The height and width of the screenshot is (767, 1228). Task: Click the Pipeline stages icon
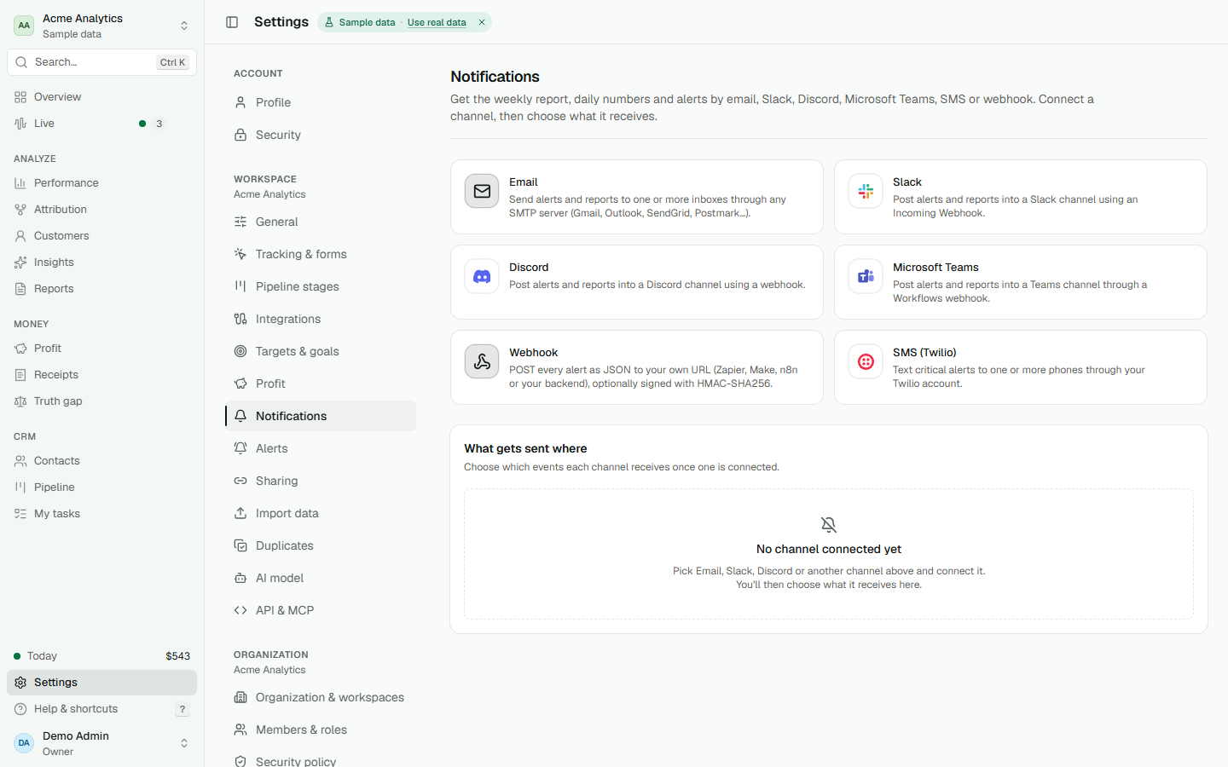(240, 286)
